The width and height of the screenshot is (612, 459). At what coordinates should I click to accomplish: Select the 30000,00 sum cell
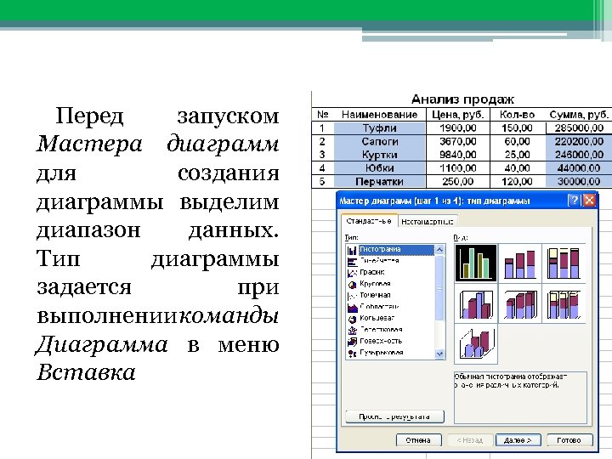579,181
